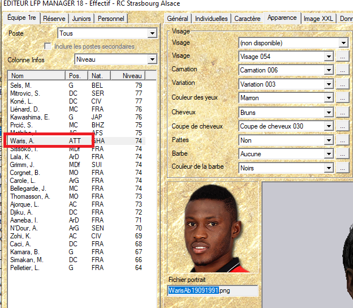Sort list by Pos. column header

pos(76,76)
